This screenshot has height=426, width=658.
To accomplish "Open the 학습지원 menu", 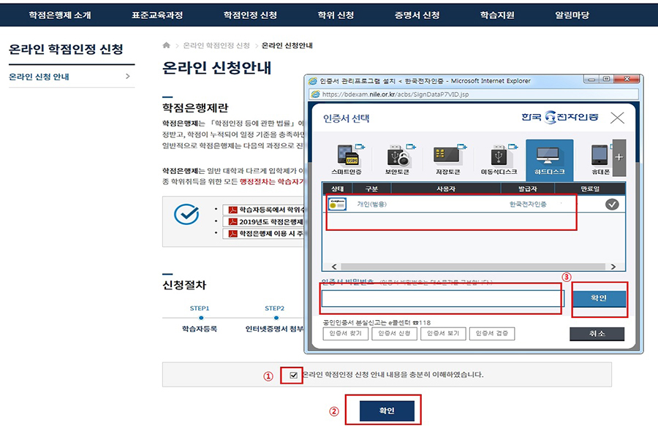I will click(x=497, y=15).
